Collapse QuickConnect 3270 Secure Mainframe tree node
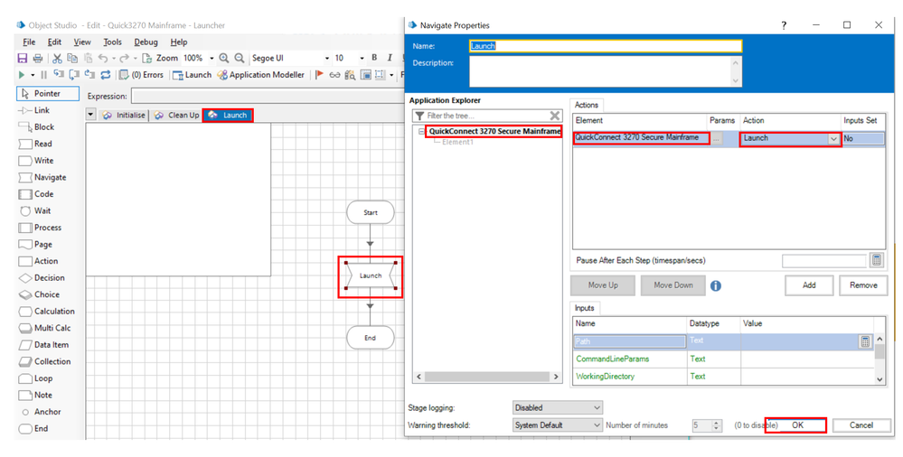903x457 pixels. coord(421,131)
